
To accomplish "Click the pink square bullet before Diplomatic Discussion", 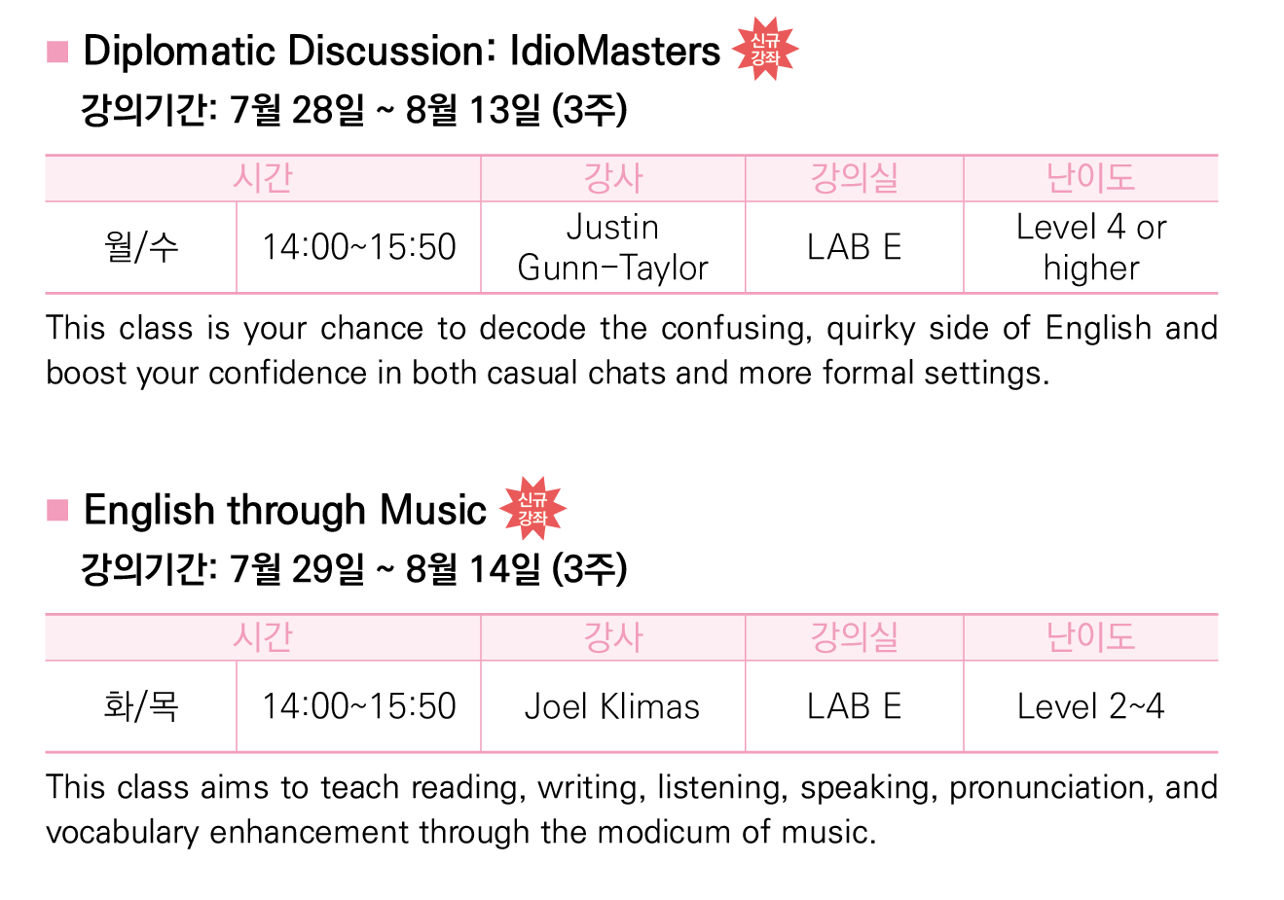I will (x=57, y=52).
